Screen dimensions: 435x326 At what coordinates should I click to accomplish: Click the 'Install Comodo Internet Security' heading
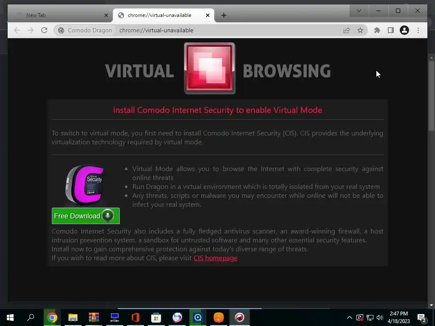(217, 110)
